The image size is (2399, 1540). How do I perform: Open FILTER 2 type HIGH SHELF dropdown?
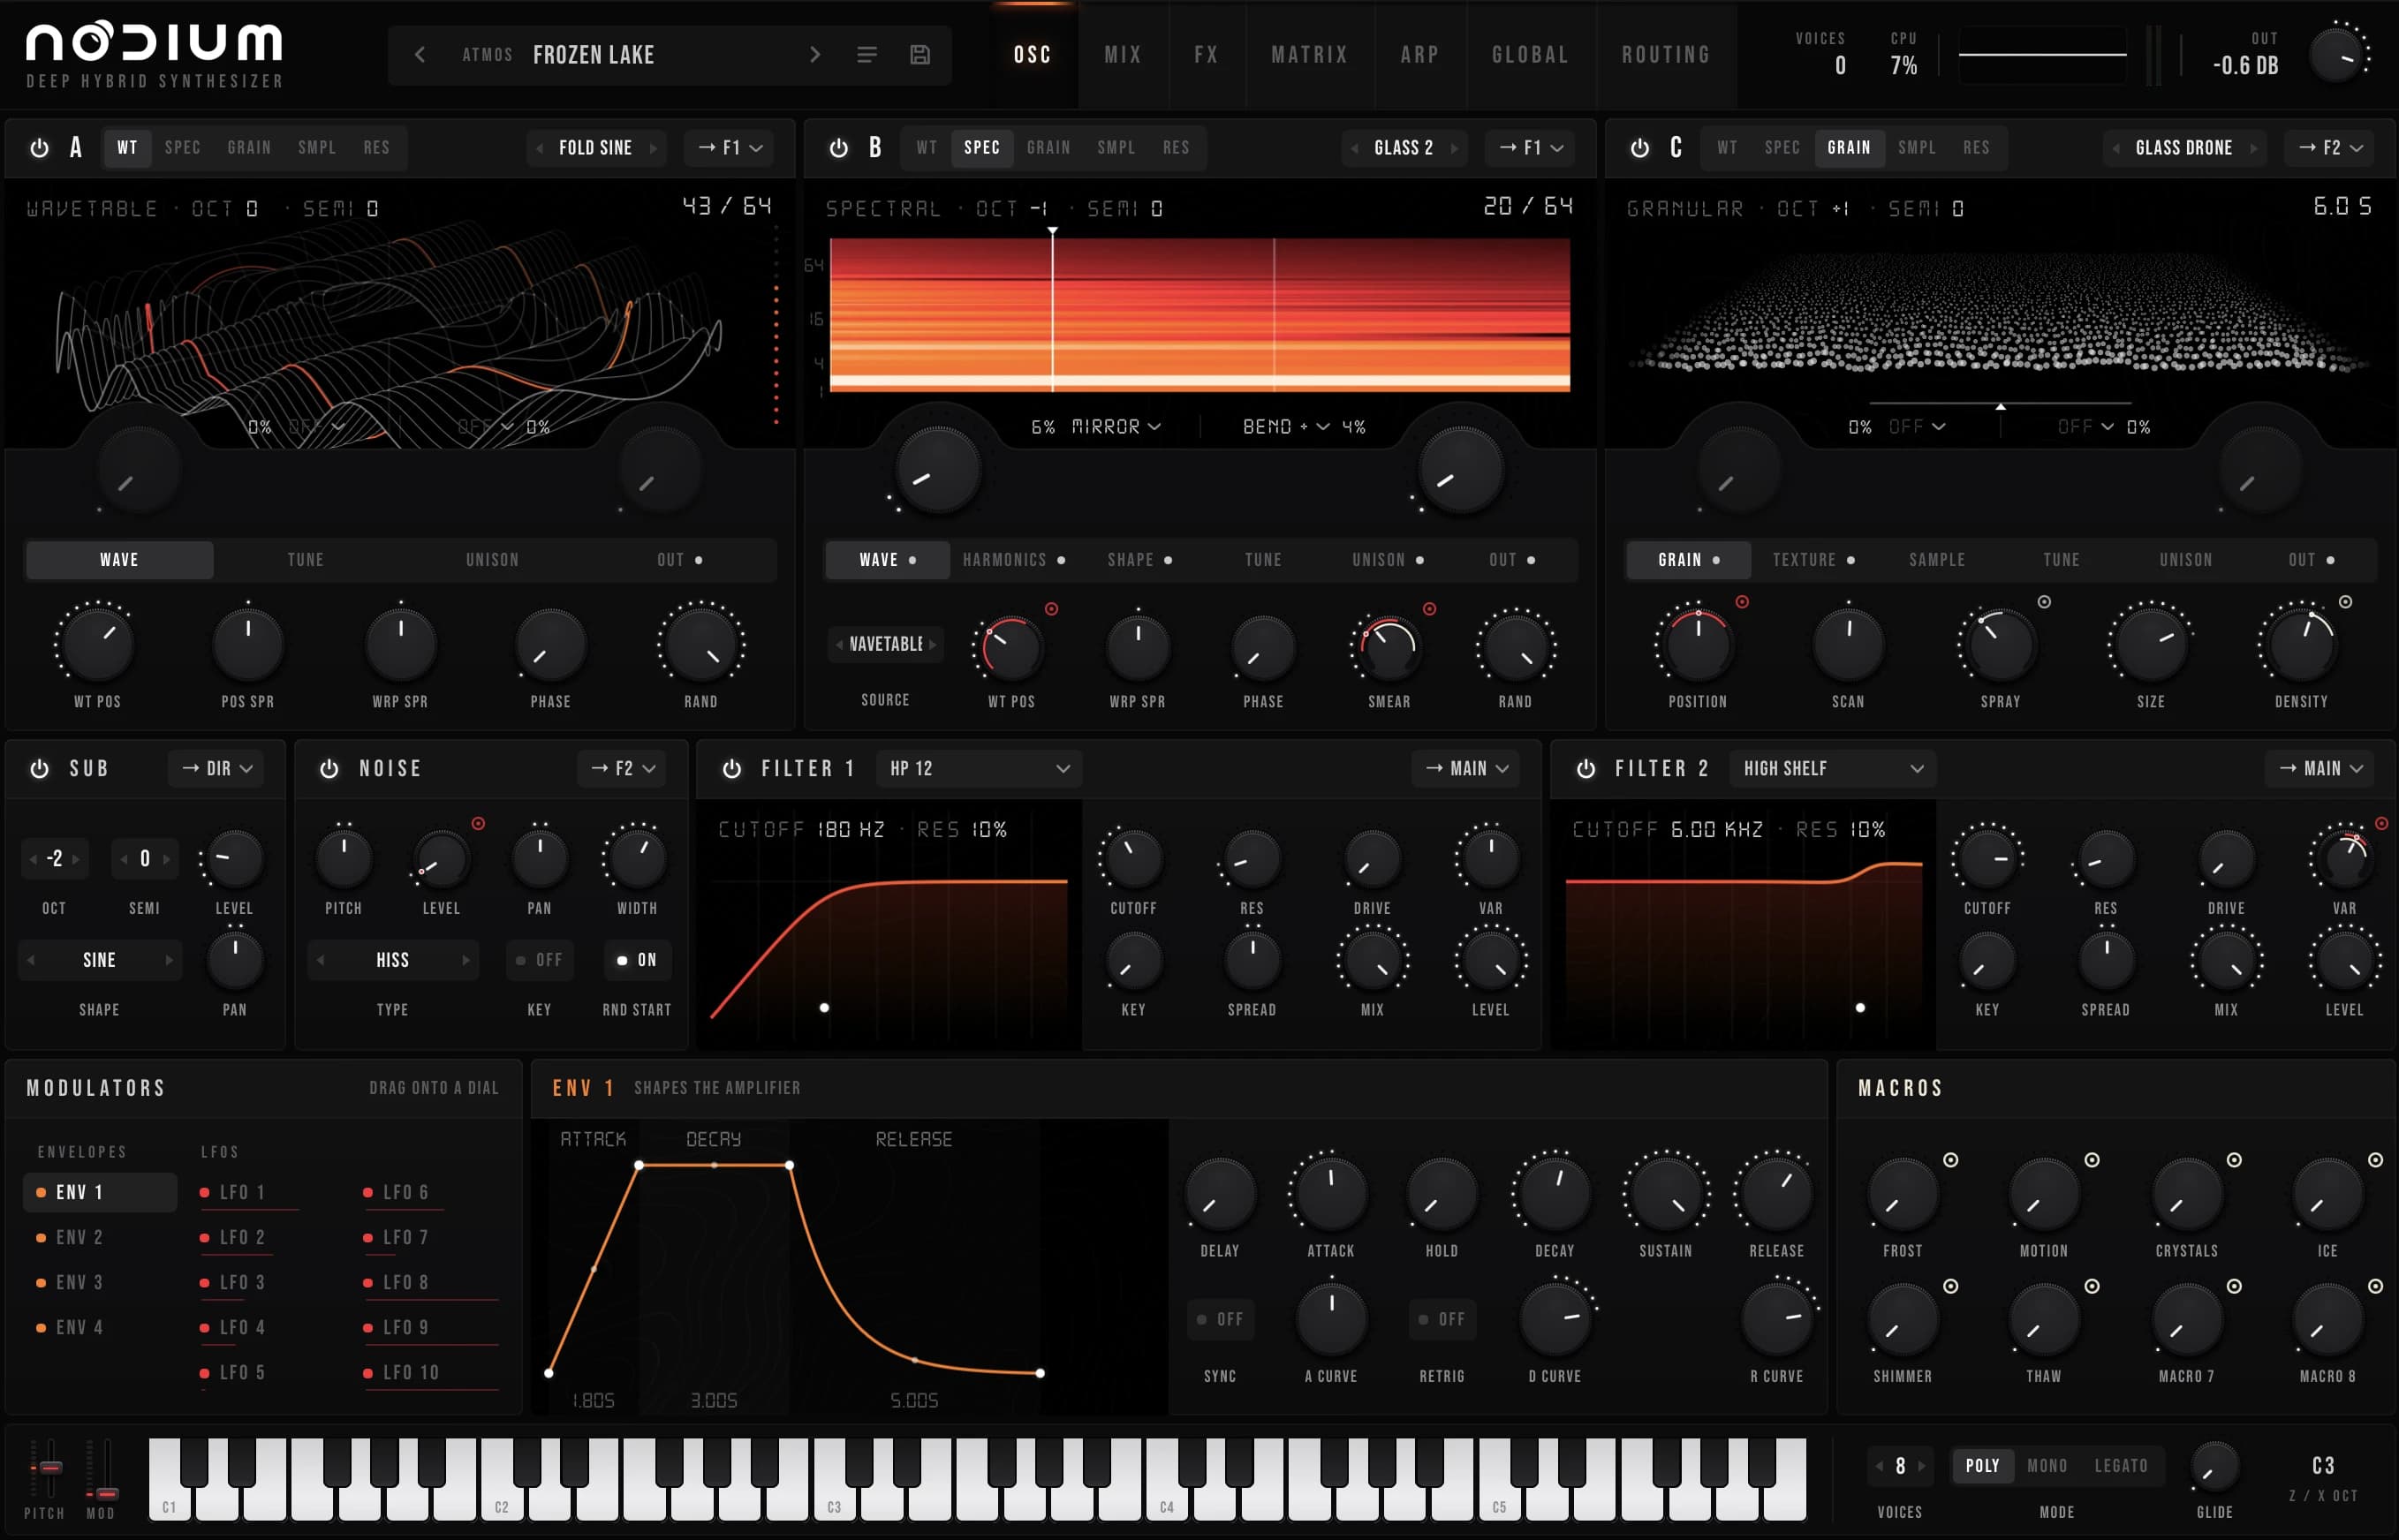coord(1832,768)
